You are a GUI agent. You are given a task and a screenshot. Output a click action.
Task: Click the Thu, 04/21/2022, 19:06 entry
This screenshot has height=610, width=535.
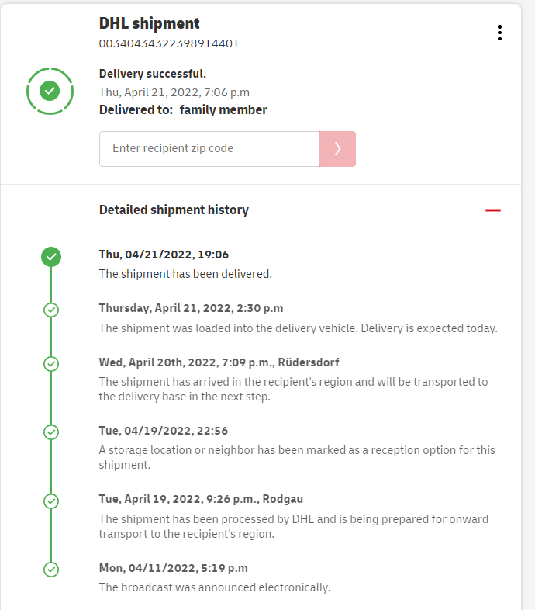(x=164, y=255)
